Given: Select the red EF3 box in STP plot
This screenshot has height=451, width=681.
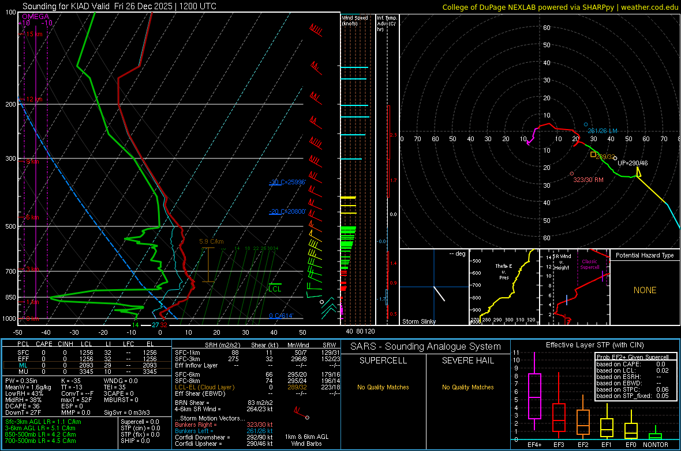Looking at the screenshot, I should (559, 417).
